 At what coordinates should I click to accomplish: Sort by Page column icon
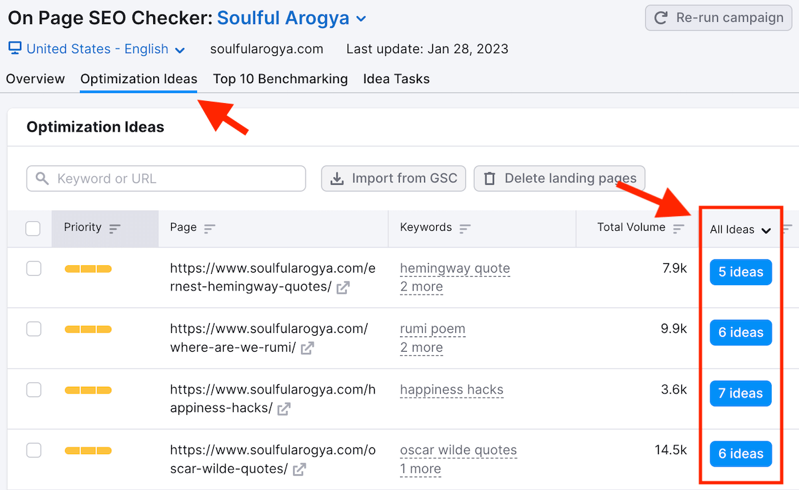[210, 229]
